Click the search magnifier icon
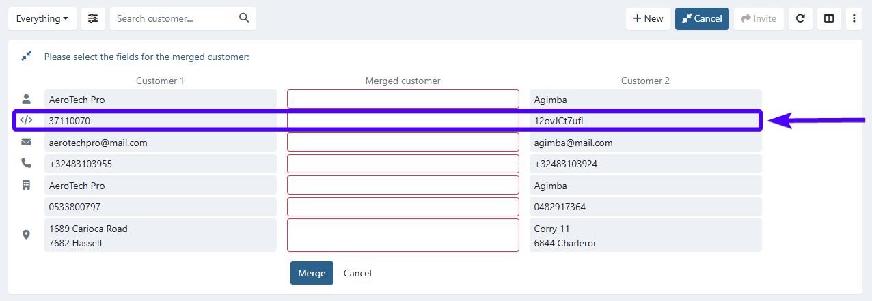This screenshot has width=872, height=301. tap(244, 18)
